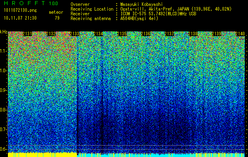Click the 2139 time marker
This screenshot has height=157, width=248.
coord(216,34)
